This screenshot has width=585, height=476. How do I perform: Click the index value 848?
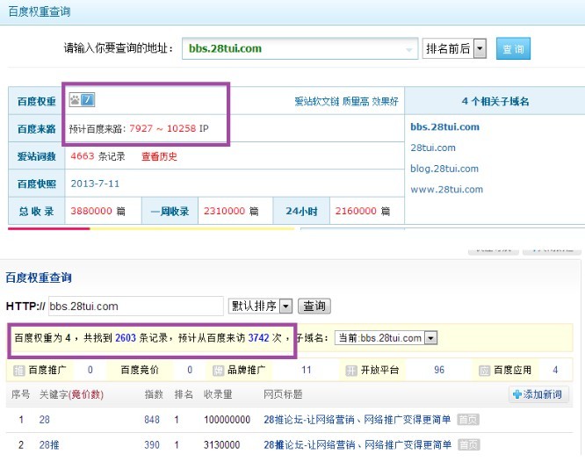tap(152, 420)
